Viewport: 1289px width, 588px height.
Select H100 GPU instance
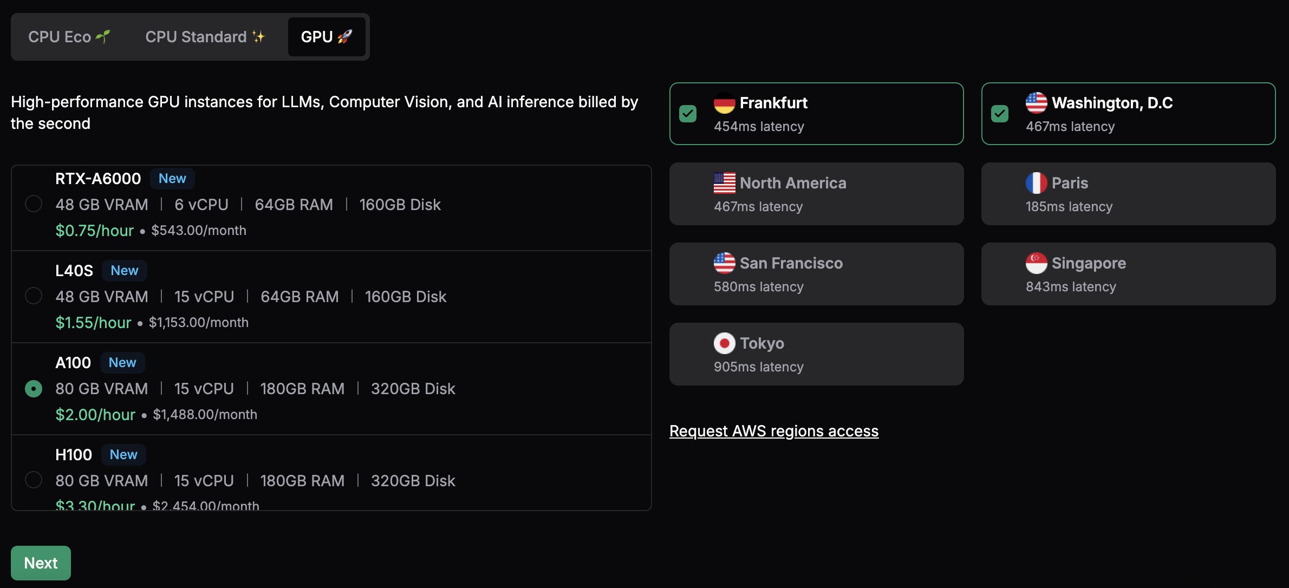(33, 479)
